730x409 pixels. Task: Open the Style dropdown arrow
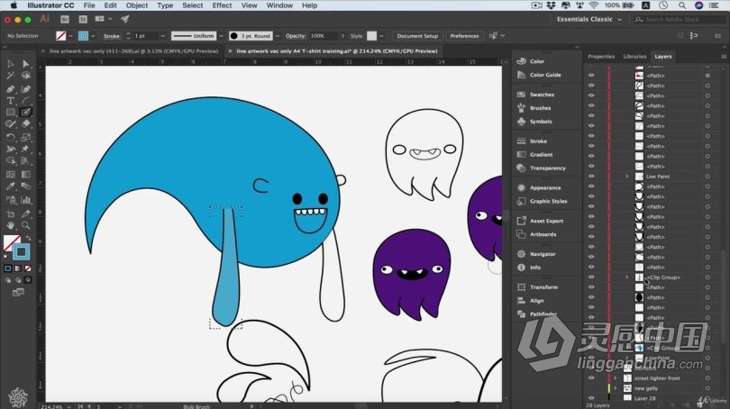[381, 36]
